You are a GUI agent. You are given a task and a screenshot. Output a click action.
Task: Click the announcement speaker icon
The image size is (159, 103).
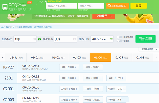[3, 27]
